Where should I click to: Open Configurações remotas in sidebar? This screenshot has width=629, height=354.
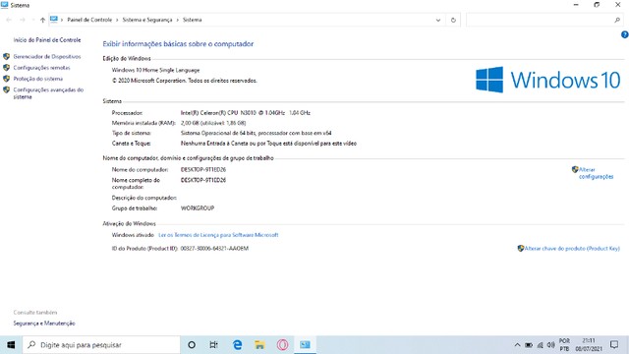click(x=41, y=68)
